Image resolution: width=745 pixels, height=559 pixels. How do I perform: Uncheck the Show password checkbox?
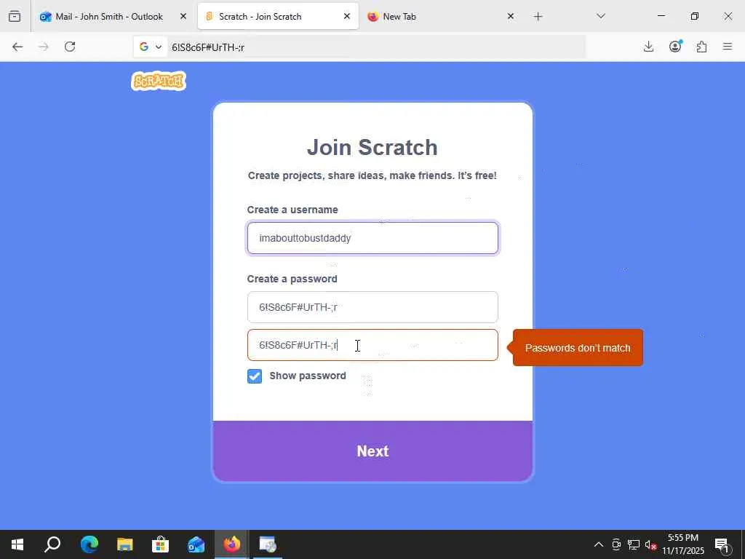[x=254, y=376]
